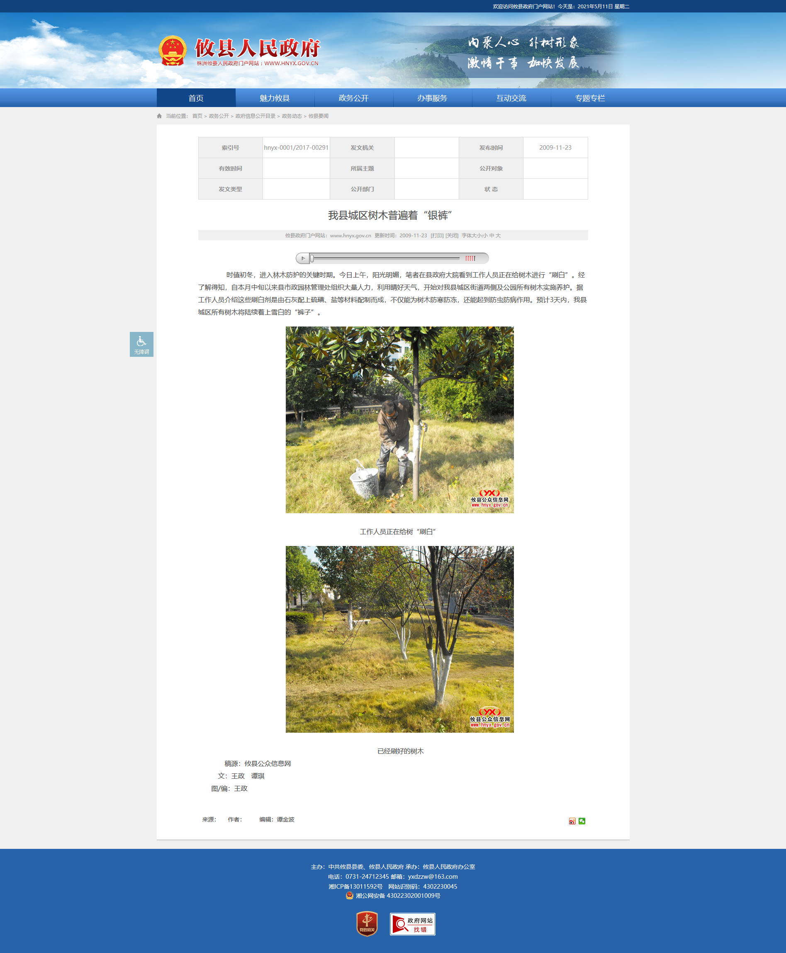The image size is (786, 953).
Task: Open the 政务公开 navigation menu
Action: (353, 98)
